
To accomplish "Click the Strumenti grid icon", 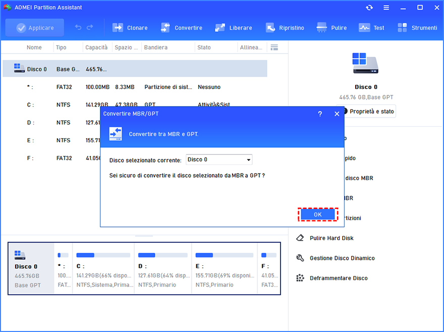I will [402, 28].
